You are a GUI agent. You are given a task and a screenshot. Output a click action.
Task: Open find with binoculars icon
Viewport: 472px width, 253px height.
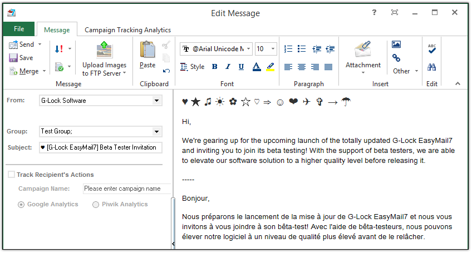(432, 67)
